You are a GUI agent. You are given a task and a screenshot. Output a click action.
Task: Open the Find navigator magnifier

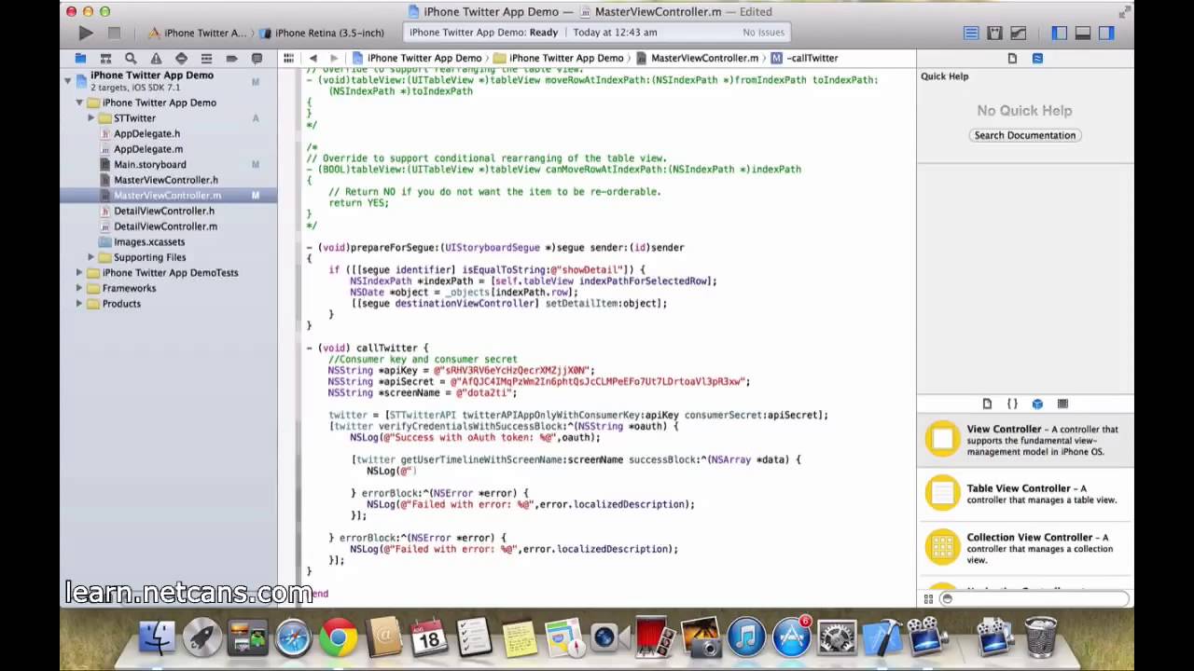coord(131,58)
